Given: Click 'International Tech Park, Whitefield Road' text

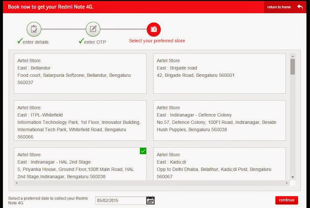Looking at the screenshot, I should coord(60,129).
